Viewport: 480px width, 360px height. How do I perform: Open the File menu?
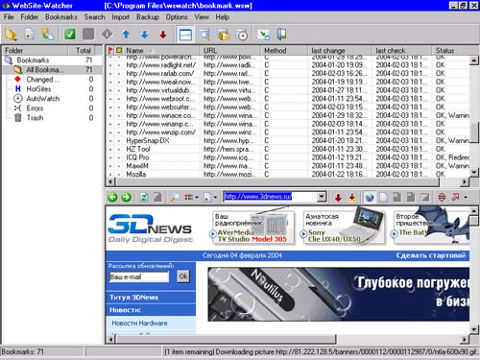point(9,17)
